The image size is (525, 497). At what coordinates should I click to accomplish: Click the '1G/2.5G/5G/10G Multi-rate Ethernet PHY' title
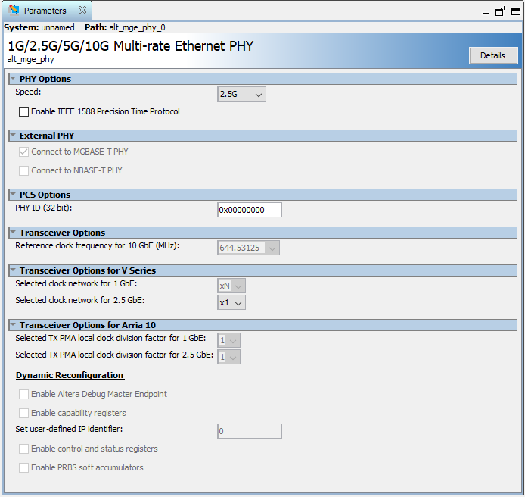(131, 46)
